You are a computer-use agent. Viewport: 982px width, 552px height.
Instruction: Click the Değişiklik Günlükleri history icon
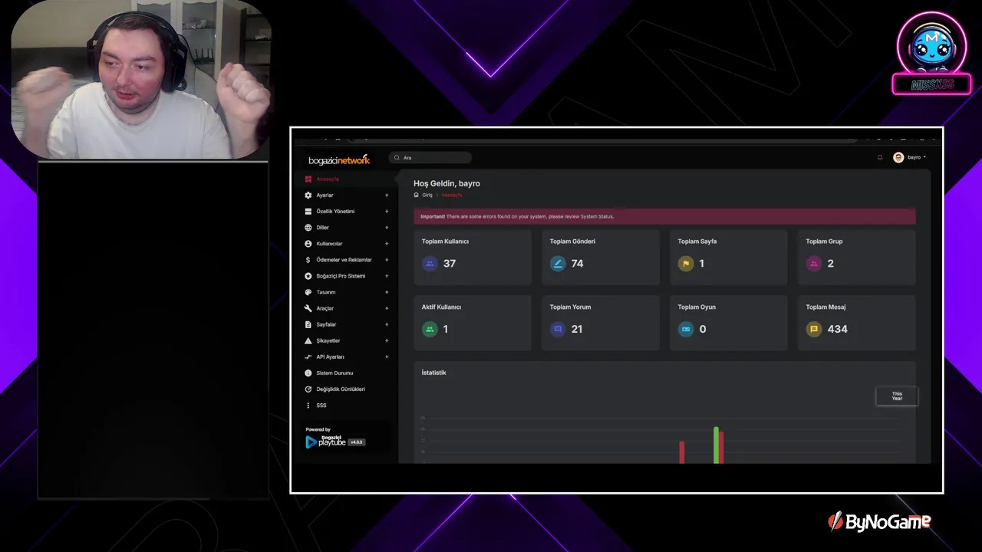(x=308, y=389)
